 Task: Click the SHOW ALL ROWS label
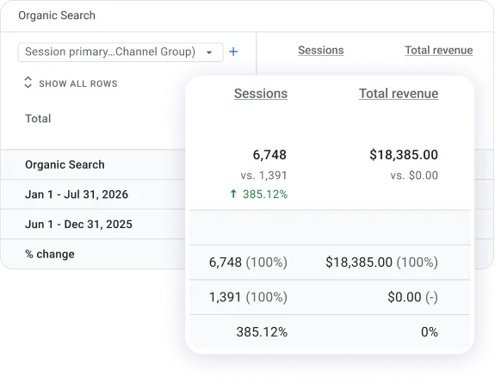78,83
